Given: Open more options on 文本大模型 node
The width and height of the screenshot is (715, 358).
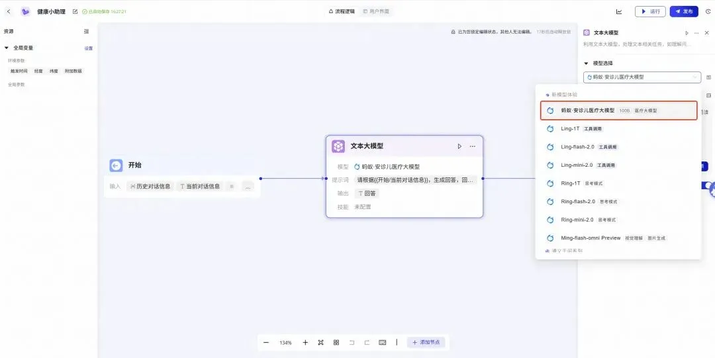Looking at the screenshot, I should (473, 146).
